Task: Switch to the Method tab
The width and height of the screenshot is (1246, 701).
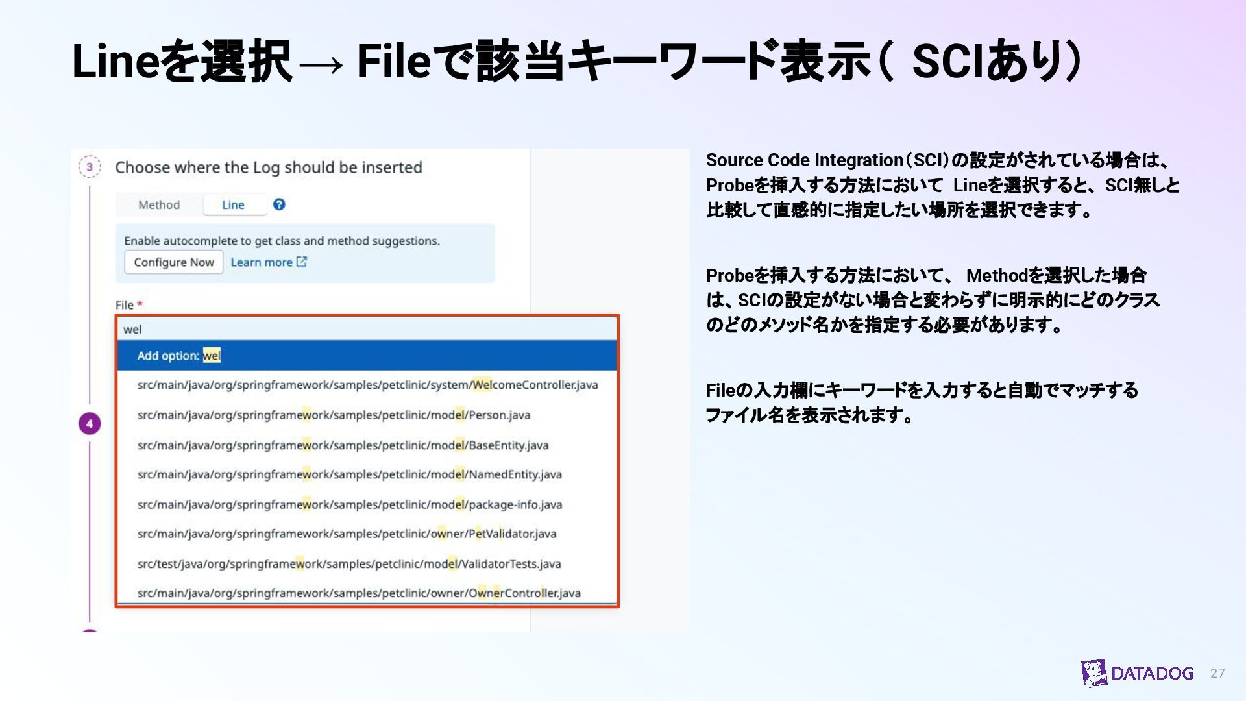Action: (x=159, y=204)
